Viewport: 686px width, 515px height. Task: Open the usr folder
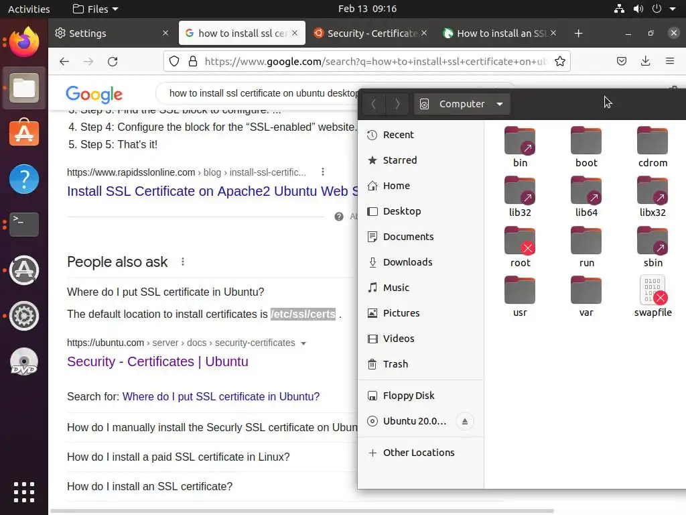pyautogui.click(x=520, y=296)
